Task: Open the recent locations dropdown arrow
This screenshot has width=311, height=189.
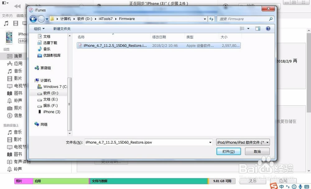Action: pos(47,19)
